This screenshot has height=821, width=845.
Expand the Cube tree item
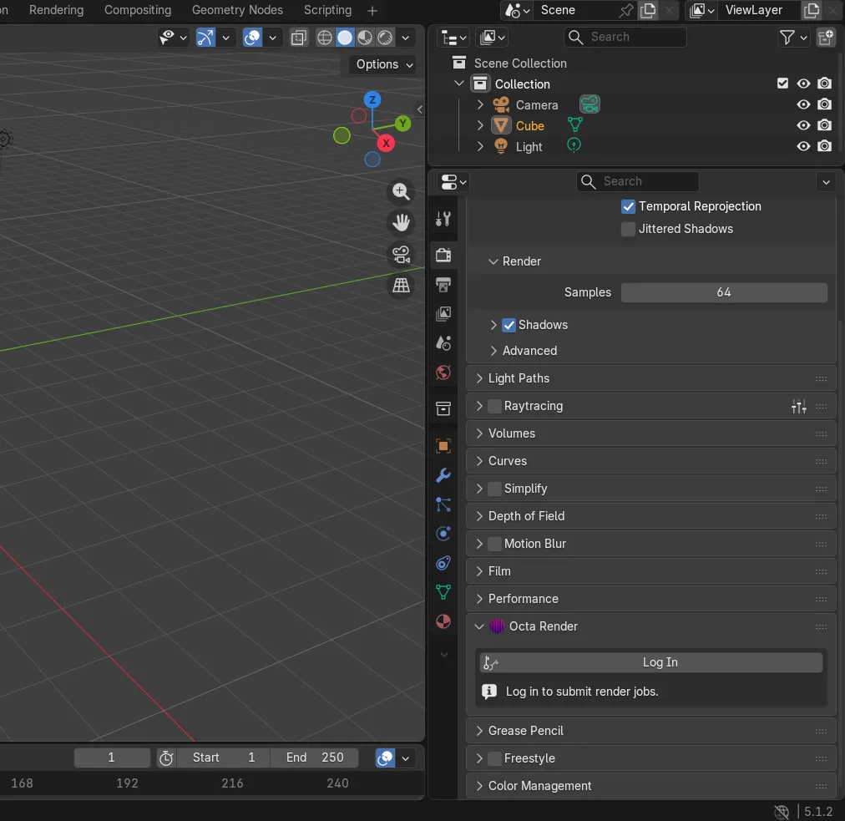tap(480, 125)
